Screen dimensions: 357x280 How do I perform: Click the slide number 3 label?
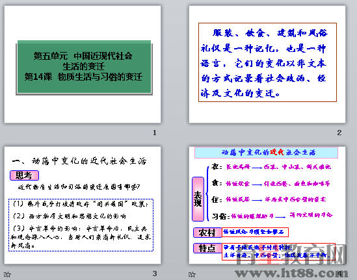click(x=155, y=274)
